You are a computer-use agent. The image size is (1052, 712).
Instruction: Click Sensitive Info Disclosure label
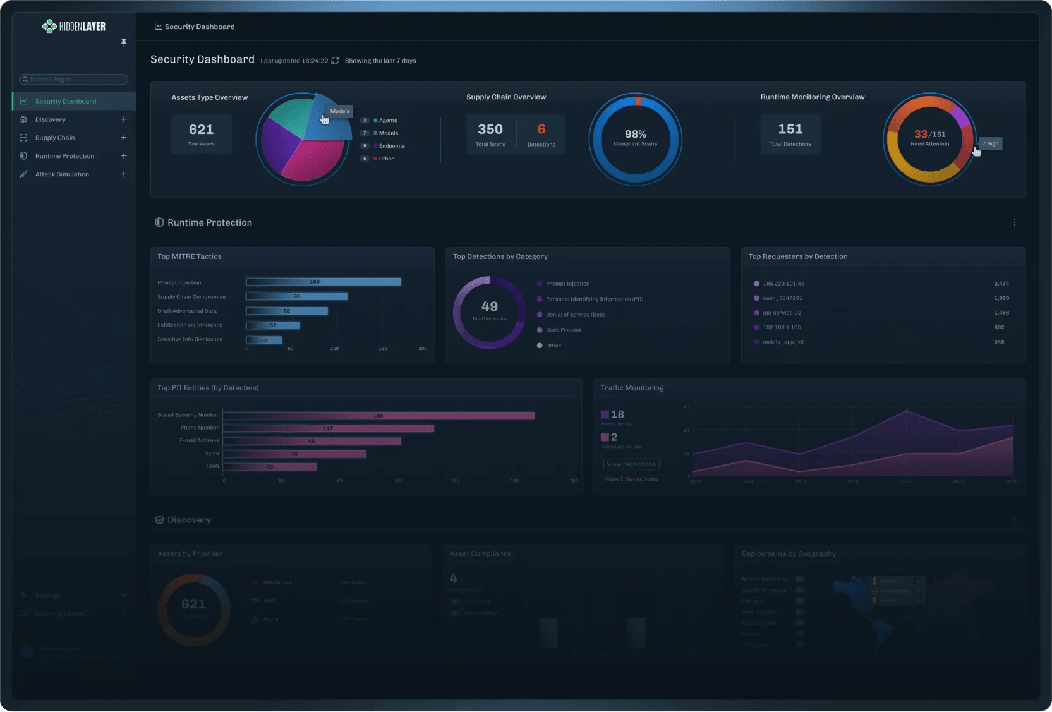pyautogui.click(x=190, y=339)
